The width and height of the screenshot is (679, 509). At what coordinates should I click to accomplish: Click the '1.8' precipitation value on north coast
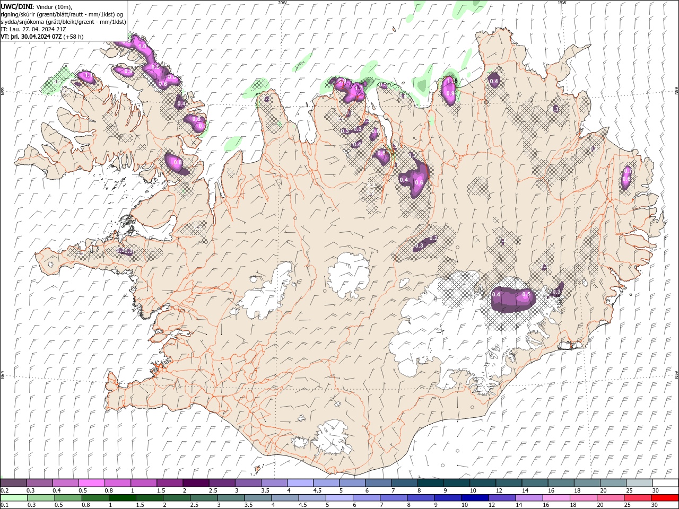[452, 81]
